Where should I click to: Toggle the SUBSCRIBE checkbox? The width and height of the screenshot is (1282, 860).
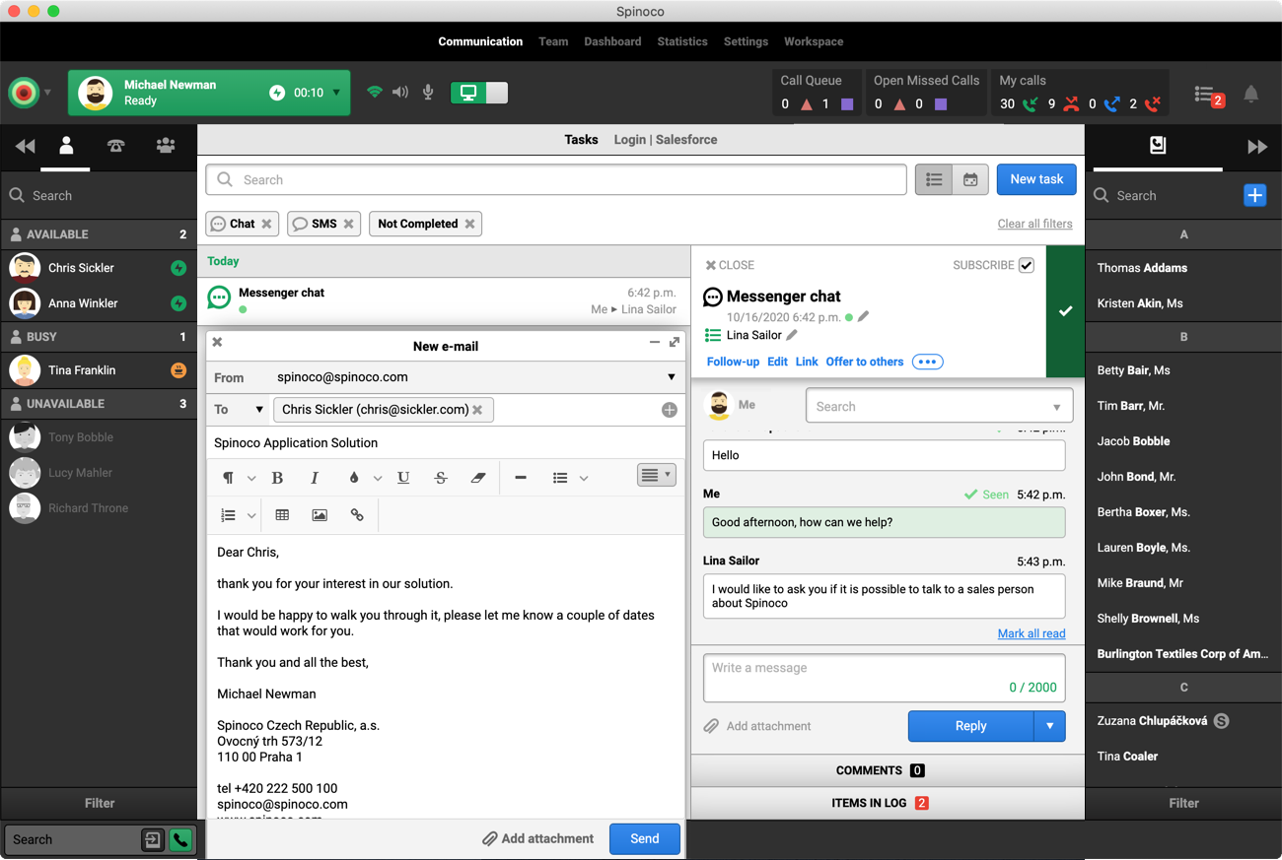tap(1027, 265)
